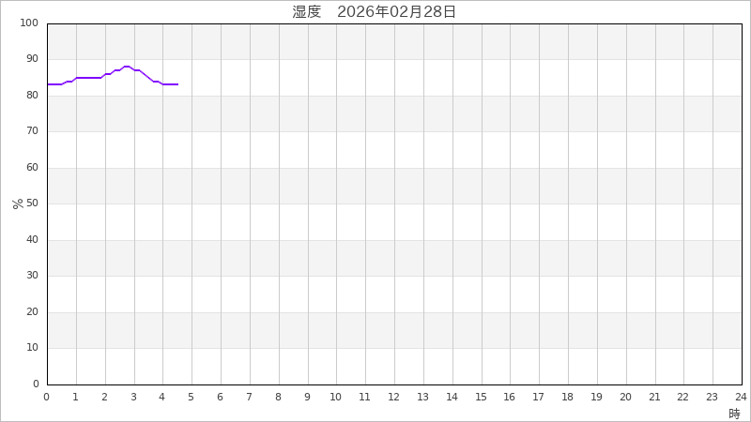Click the 時 label below the horizontal axis
The width and height of the screenshot is (751, 422).
click(734, 413)
